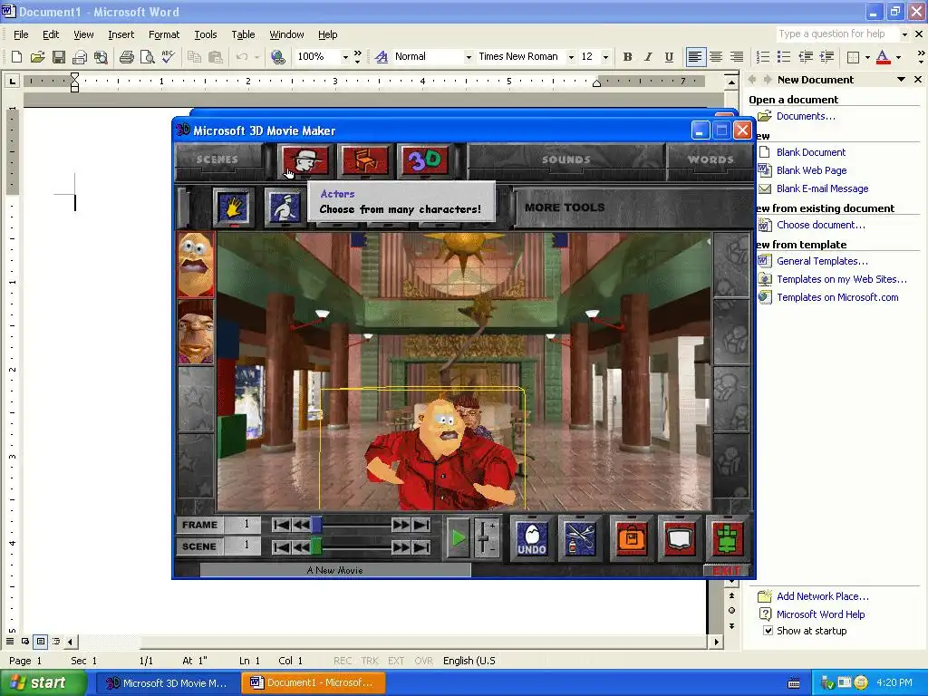The height and width of the screenshot is (696, 928).
Task: Open the 3D Words tool
Action: pyautogui.click(x=424, y=160)
